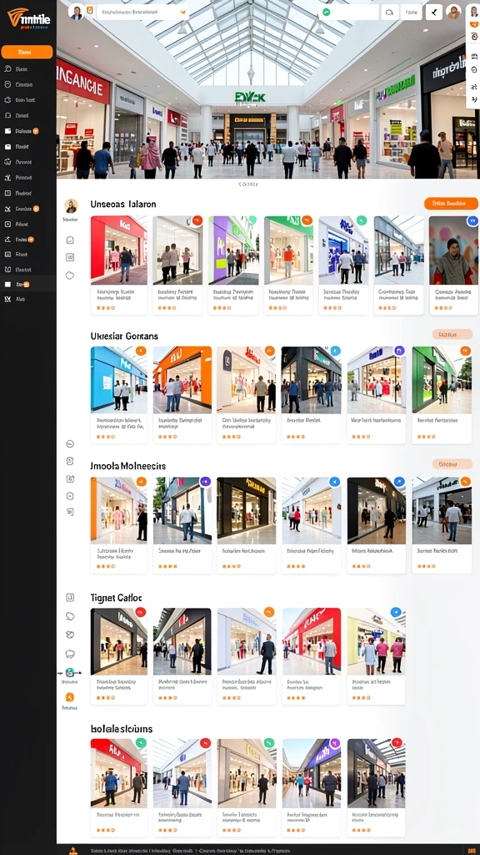Open the red storefront card under Tignet Catloc
The width and height of the screenshot is (480, 855).
312,656
